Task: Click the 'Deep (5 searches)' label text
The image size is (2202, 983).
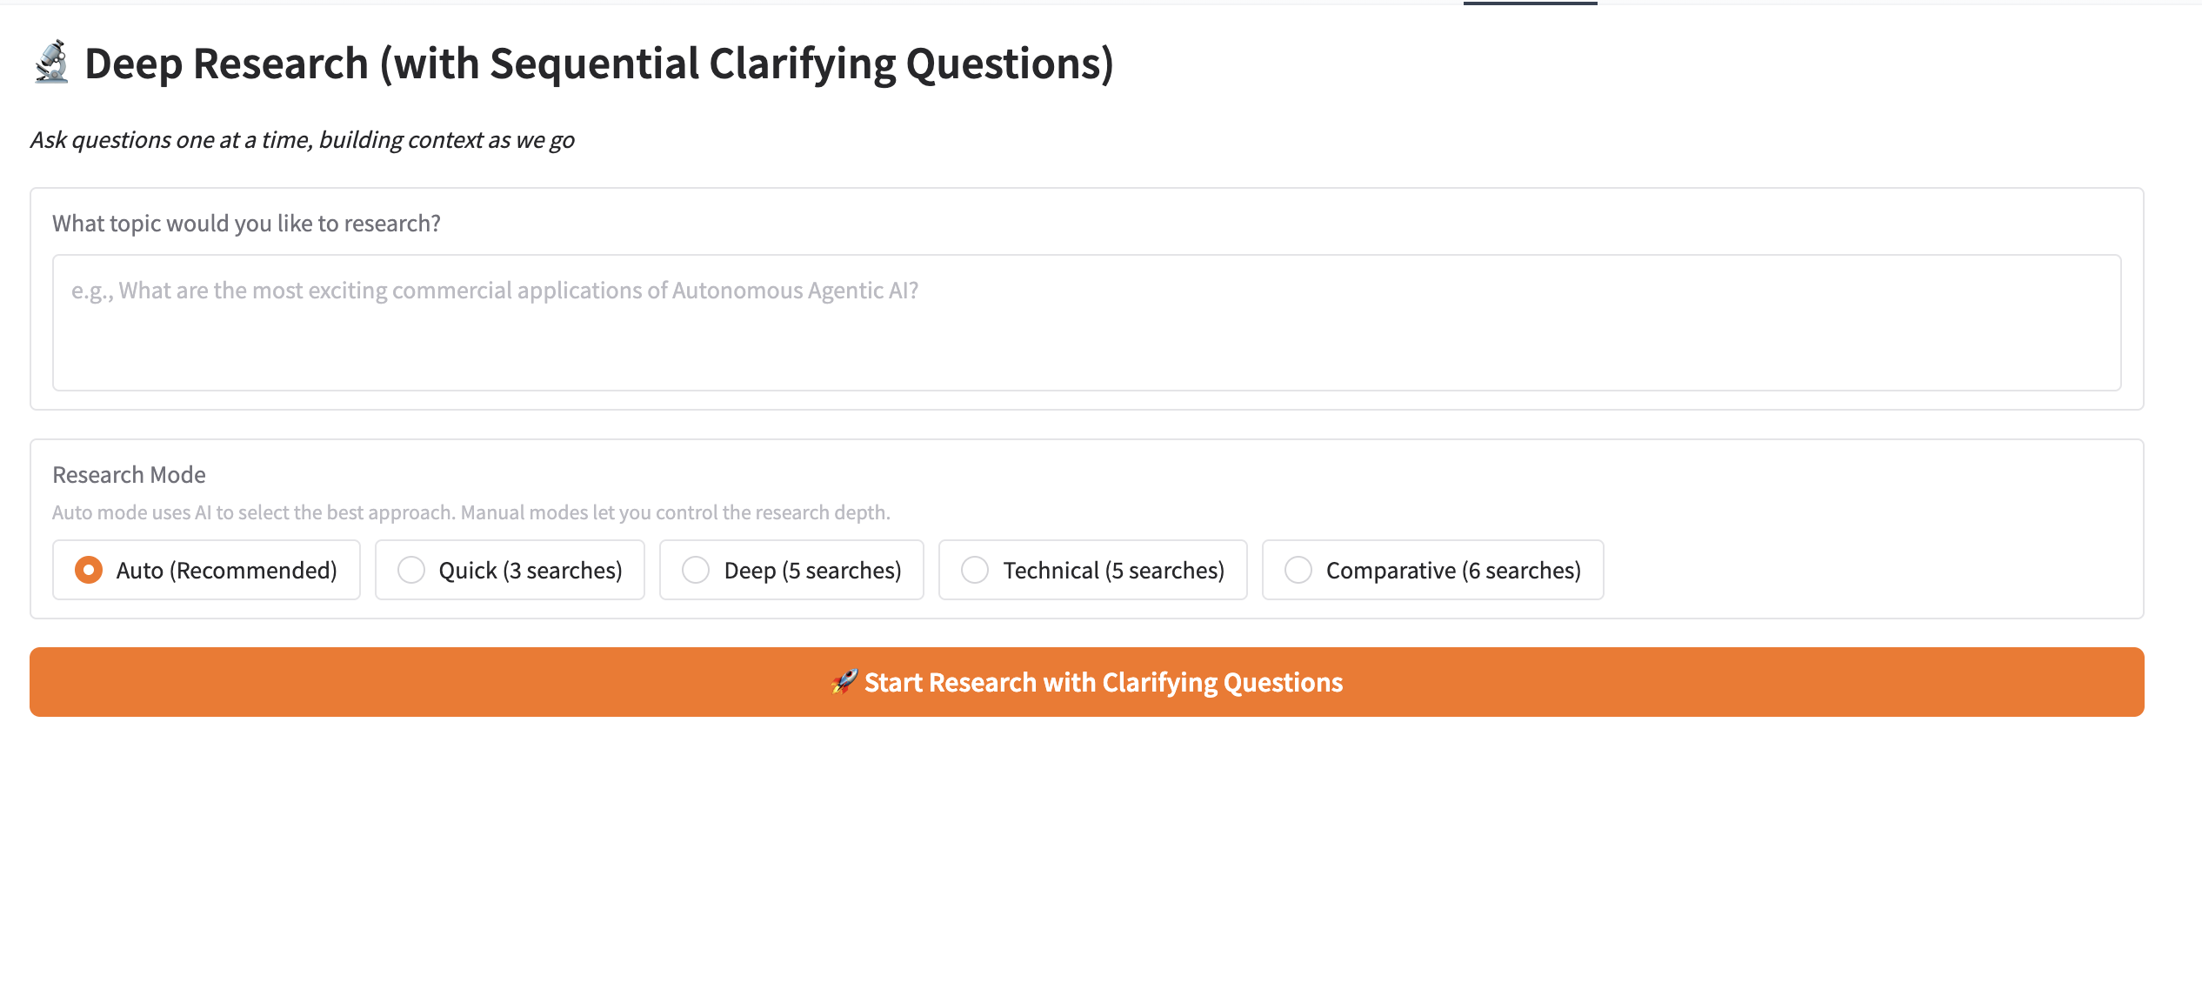Action: point(812,571)
